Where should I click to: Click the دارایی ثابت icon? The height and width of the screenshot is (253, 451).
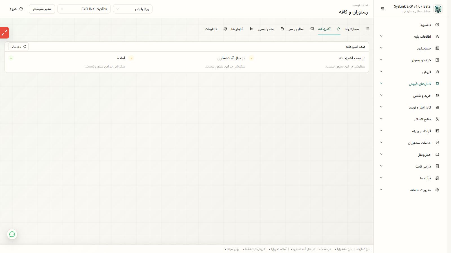coord(437,166)
